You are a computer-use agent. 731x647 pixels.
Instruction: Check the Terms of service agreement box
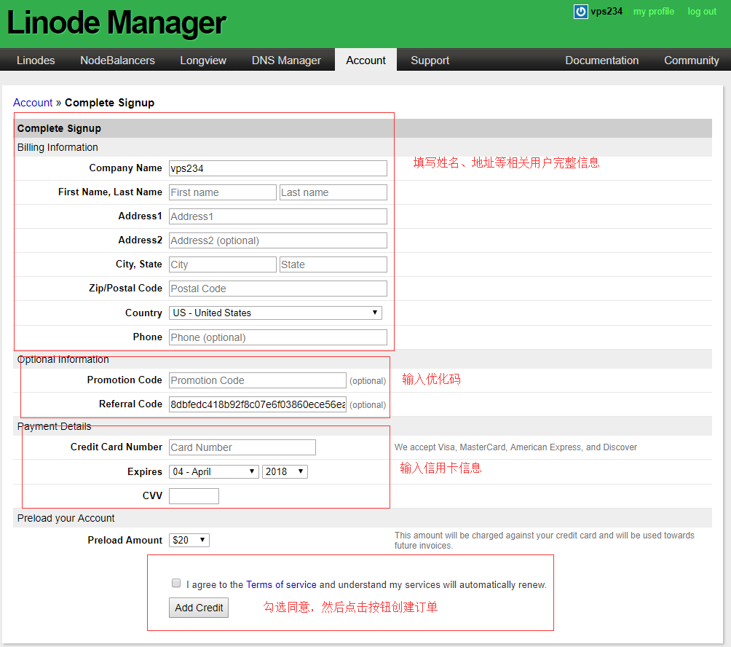click(176, 583)
